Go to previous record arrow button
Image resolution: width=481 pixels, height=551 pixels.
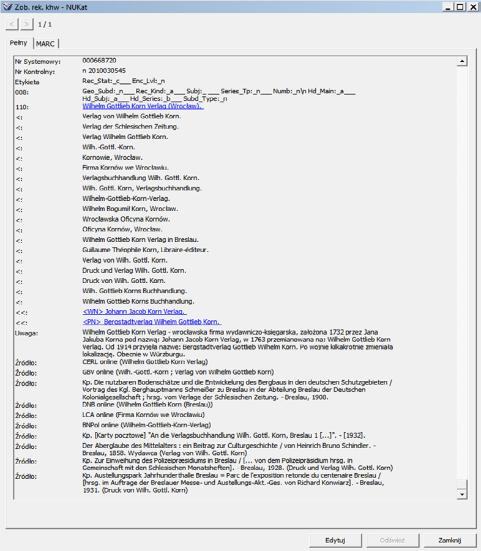click(12, 24)
